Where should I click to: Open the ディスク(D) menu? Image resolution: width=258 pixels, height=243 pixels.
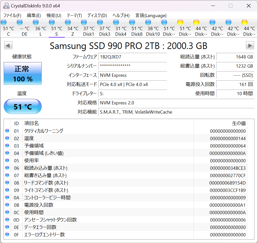pos(97,16)
